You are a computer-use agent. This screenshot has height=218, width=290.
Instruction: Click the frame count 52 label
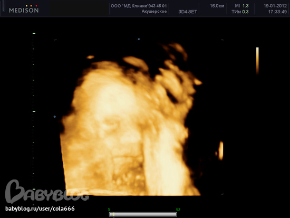tap(178, 210)
